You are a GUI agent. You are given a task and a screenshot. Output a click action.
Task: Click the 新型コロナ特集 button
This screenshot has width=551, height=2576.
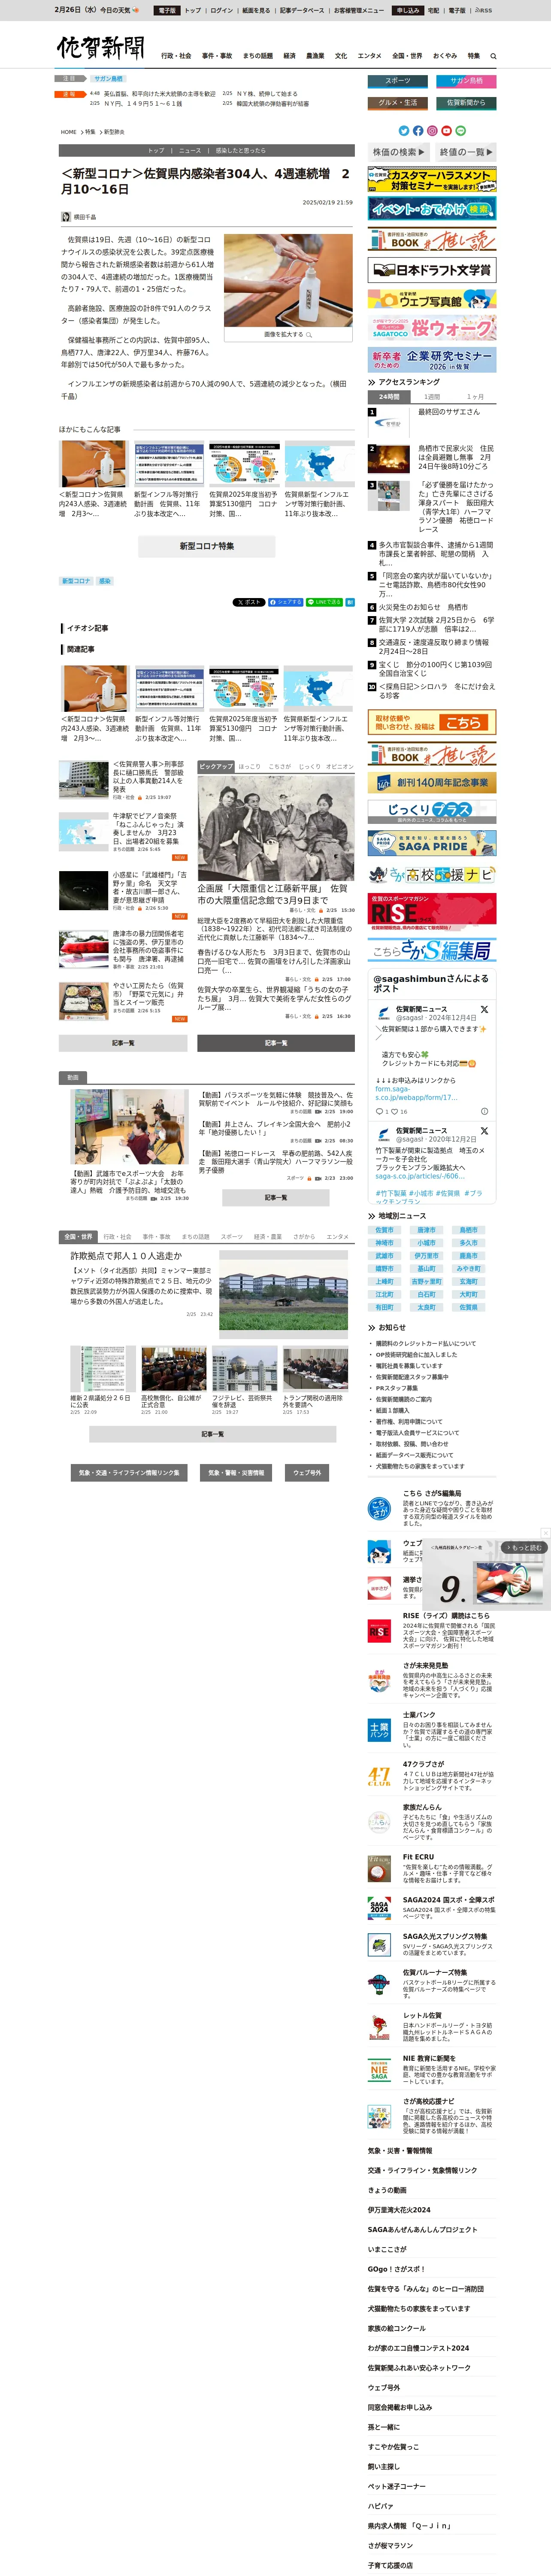tap(207, 546)
